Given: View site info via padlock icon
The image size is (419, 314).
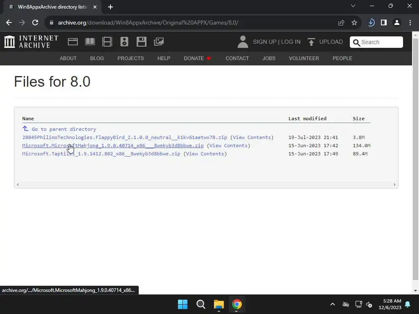Looking at the screenshot, I should point(52,22).
